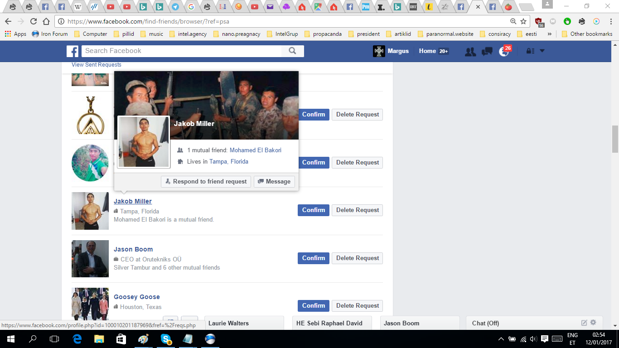Screen dimensions: 619x348
Task: Open the Windows Start menu
Action: pos(11,339)
